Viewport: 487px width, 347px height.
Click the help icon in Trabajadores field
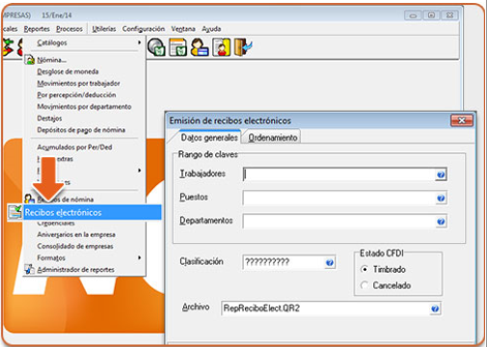pyautogui.click(x=441, y=174)
